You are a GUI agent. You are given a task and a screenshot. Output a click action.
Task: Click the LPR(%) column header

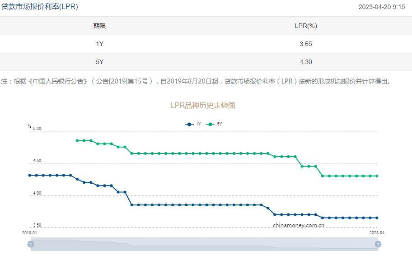pos(306,26)
